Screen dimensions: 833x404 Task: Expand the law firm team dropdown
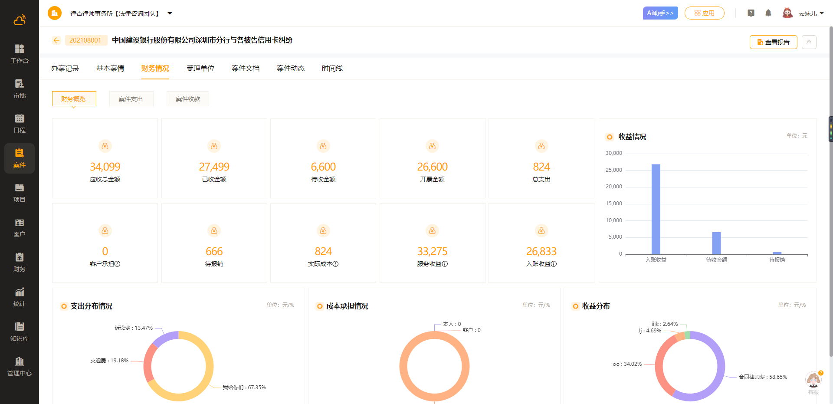click(170, 13)
